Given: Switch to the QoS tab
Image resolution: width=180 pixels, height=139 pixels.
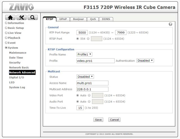Looking at the screenshot, I should (x=93, y=19).
